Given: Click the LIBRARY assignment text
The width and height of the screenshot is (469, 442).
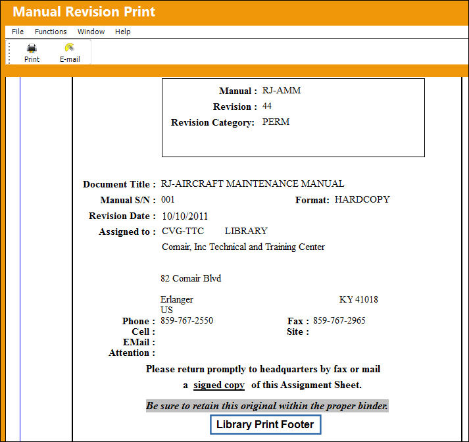Looking at the screenshot, I should click(246, 231).
